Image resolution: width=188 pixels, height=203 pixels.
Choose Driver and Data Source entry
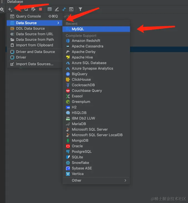point(35,52)
